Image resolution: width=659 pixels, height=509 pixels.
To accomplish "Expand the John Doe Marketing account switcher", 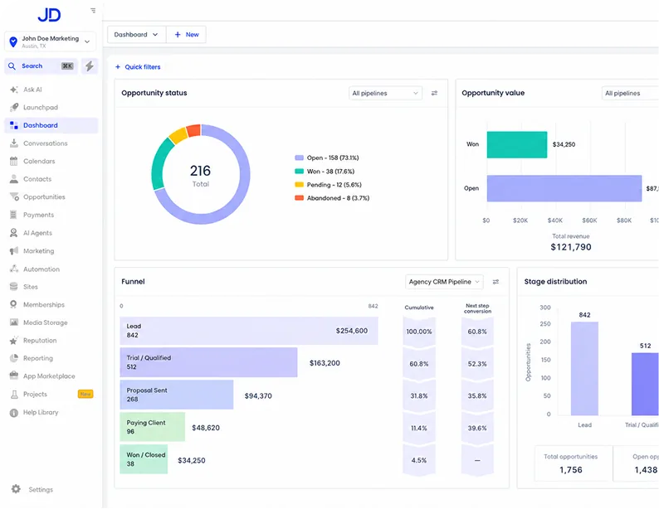I will [x=50, y=41].
